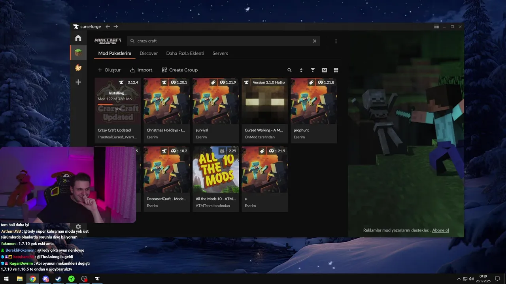Open the All the Mods 10 thumbnail
506x284 pixels.
coord(216,170)
